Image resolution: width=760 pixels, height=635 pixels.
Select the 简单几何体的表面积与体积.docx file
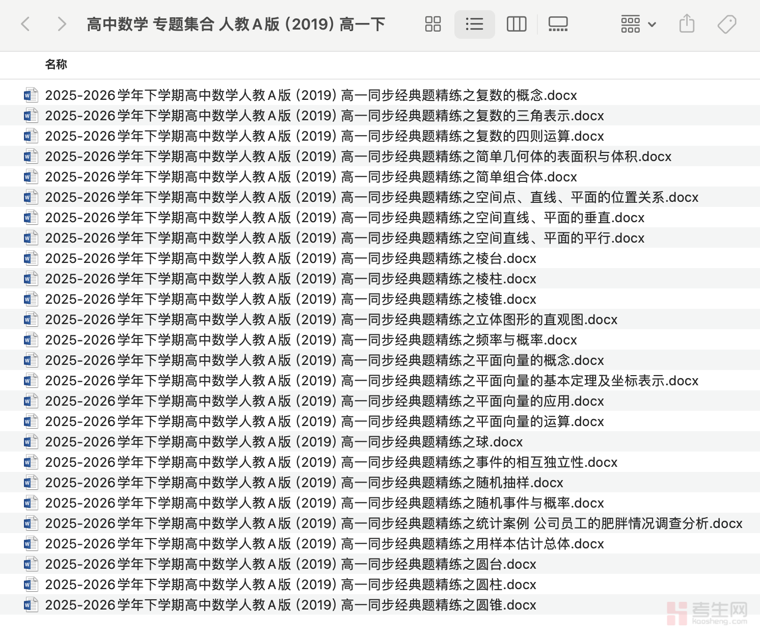358,156
